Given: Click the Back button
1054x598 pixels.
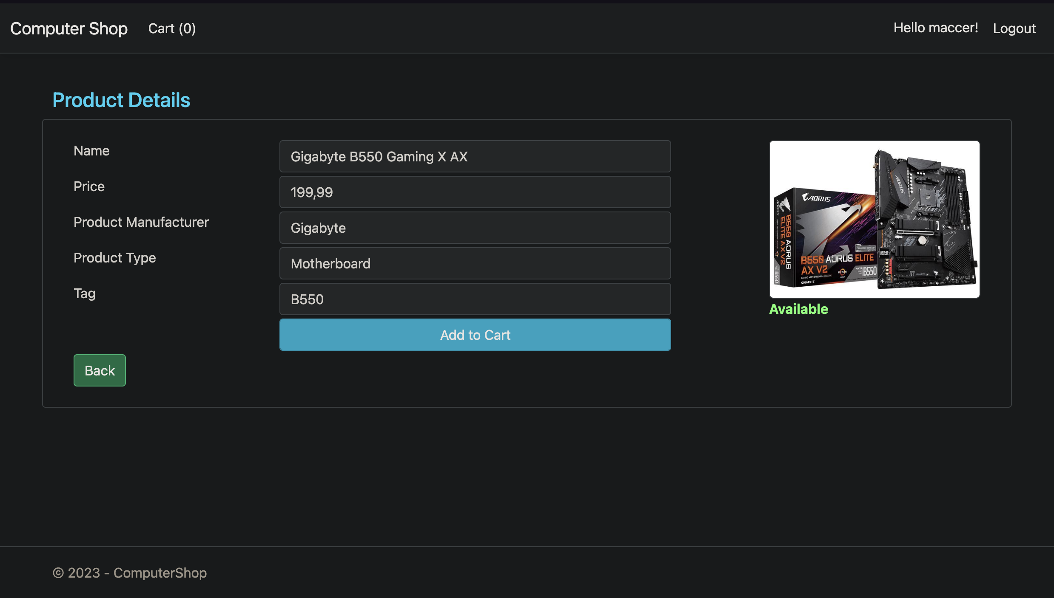Looking at the screenshot, I should point(99,370).
